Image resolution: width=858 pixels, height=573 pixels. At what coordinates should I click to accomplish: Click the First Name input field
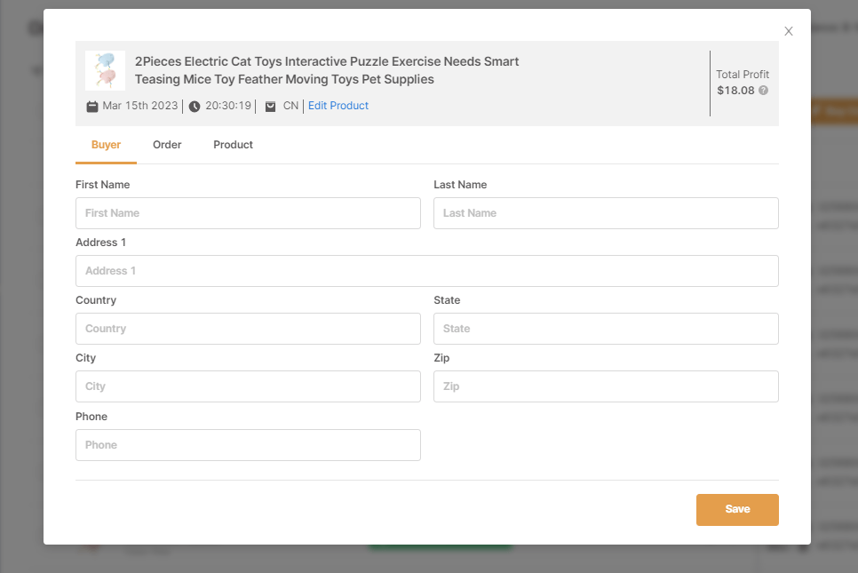point(248,213)
